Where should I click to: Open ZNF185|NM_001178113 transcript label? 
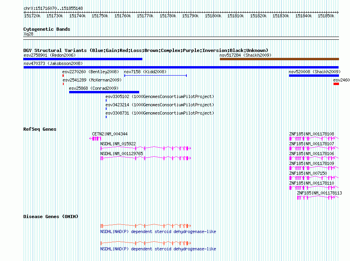coord(319,193)
